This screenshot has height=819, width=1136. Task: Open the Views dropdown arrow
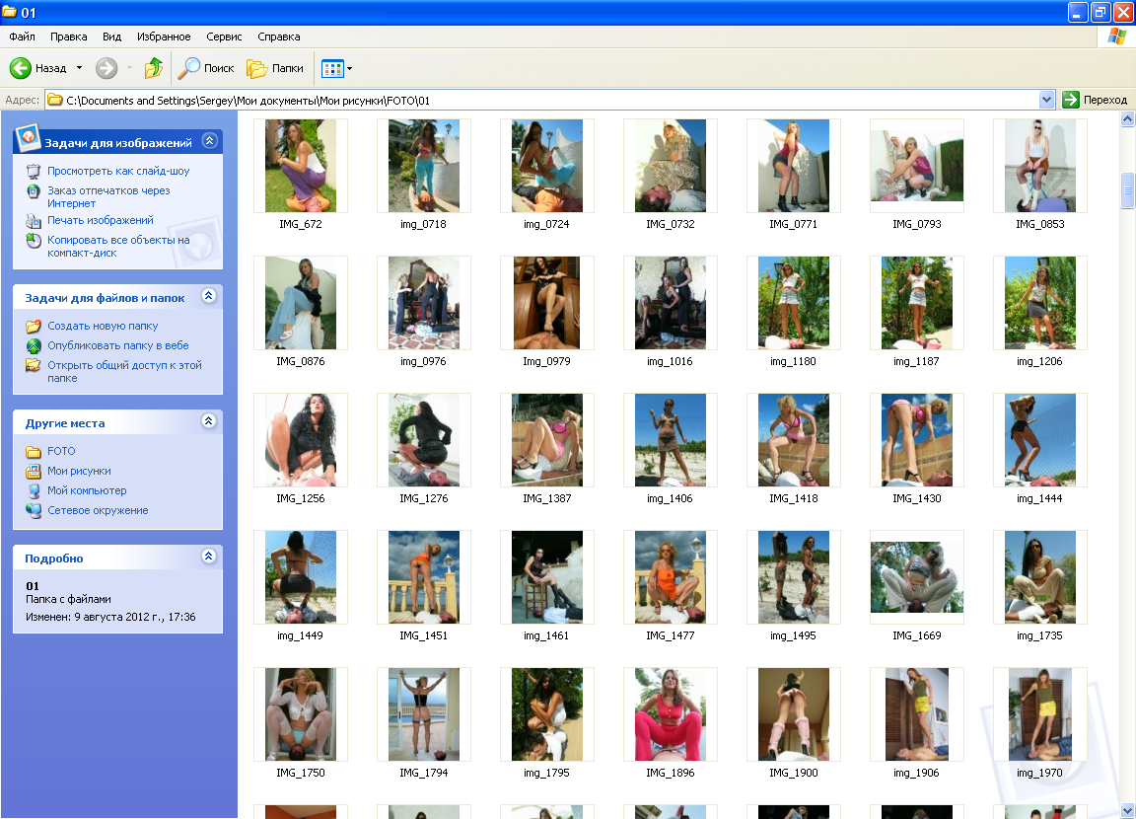tap(349, 69)
